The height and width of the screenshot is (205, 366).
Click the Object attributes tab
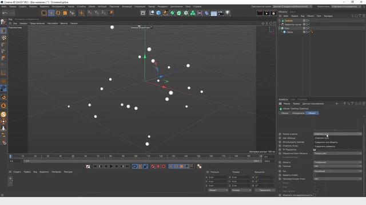pyautogui.click(x=312, y=113)
